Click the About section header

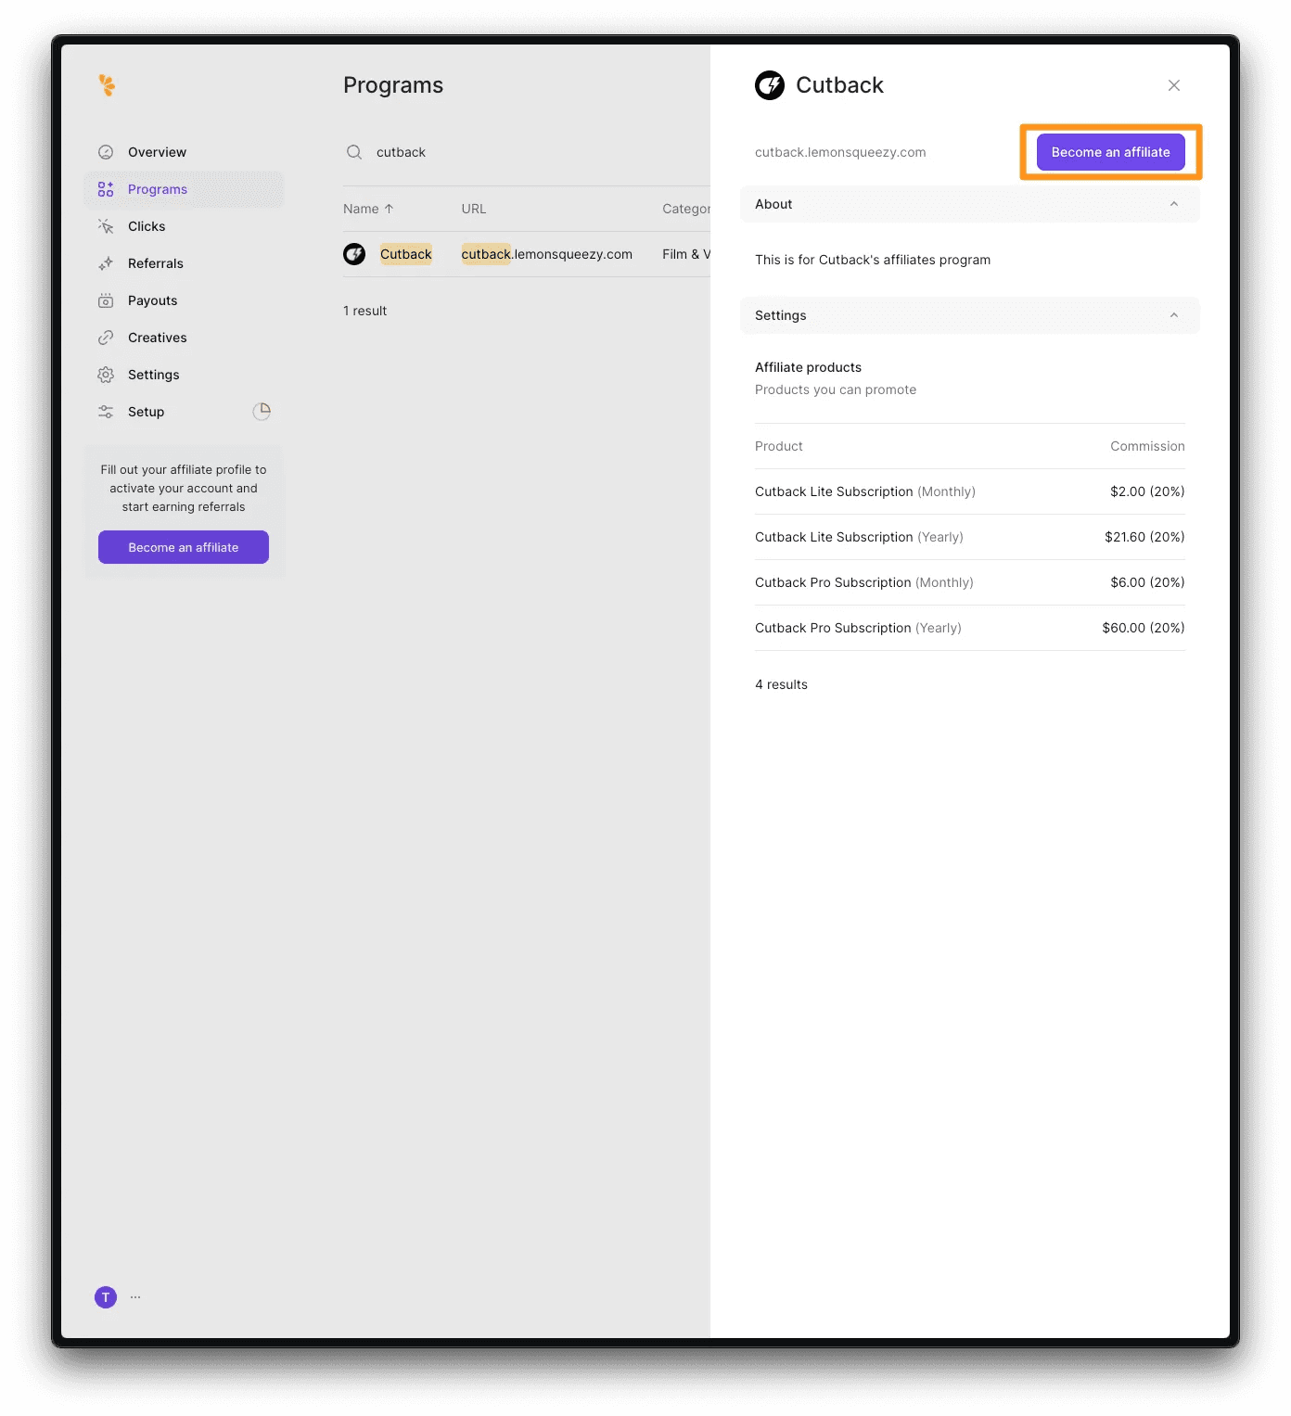click(970, 204)
